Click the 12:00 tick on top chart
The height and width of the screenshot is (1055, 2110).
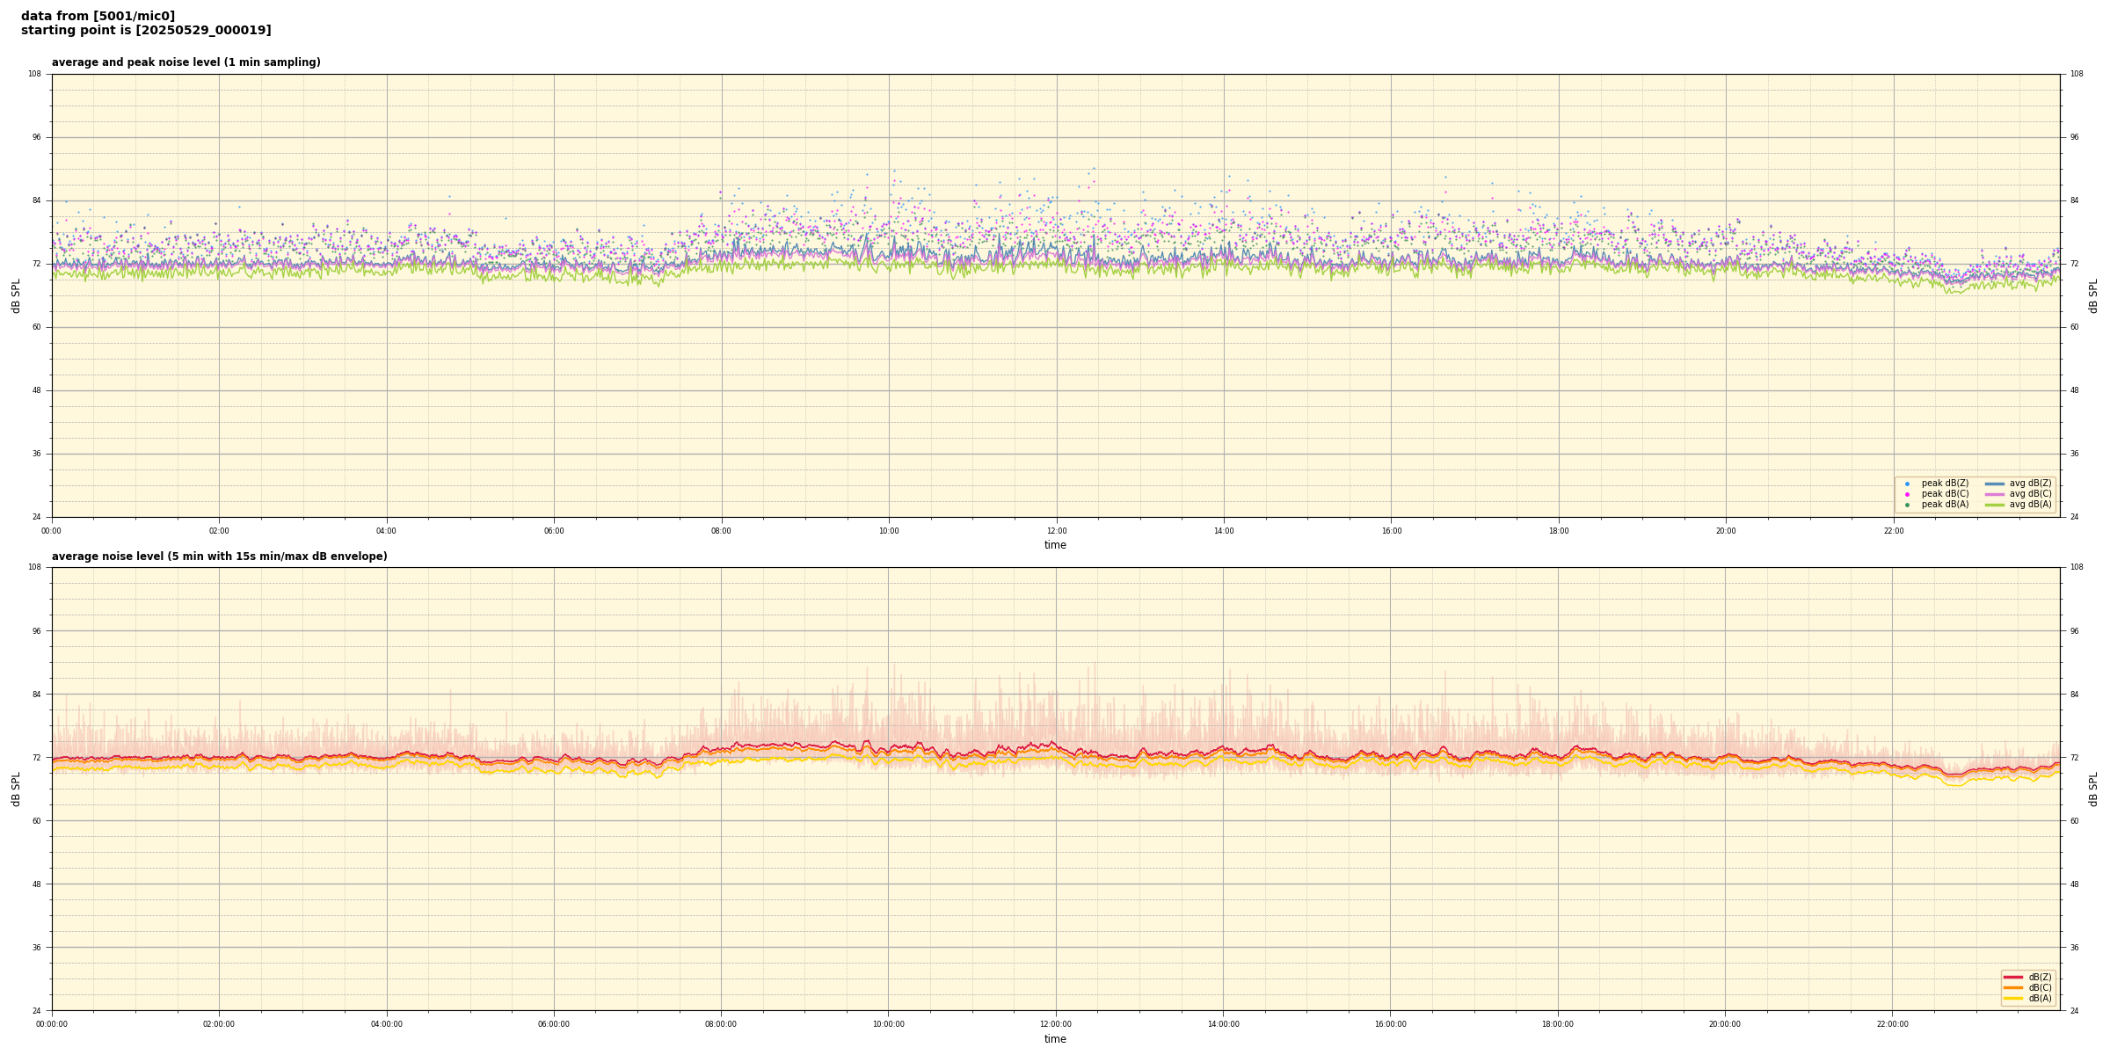tap(1056, 531)
